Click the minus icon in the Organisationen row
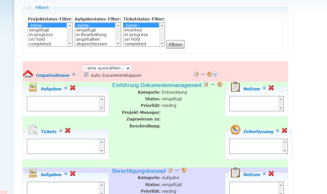 pyautogui.click(x=203, y=74)
